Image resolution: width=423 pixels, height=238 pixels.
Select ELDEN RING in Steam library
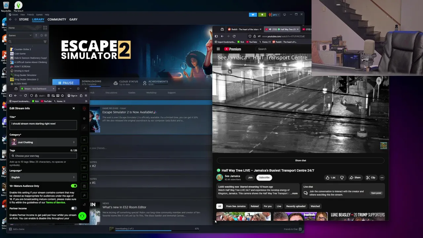pyautogui.click(x=20, y=84)
